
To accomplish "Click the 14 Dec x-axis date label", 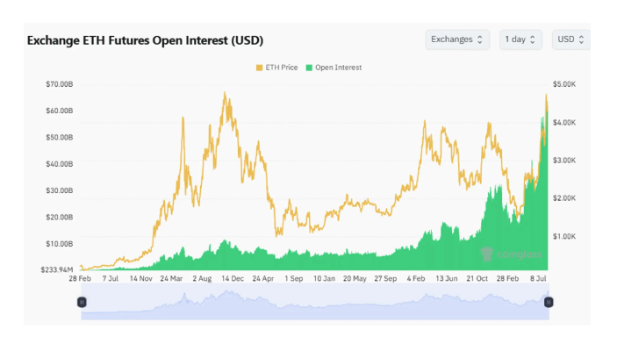I will [x=233, y=278].
